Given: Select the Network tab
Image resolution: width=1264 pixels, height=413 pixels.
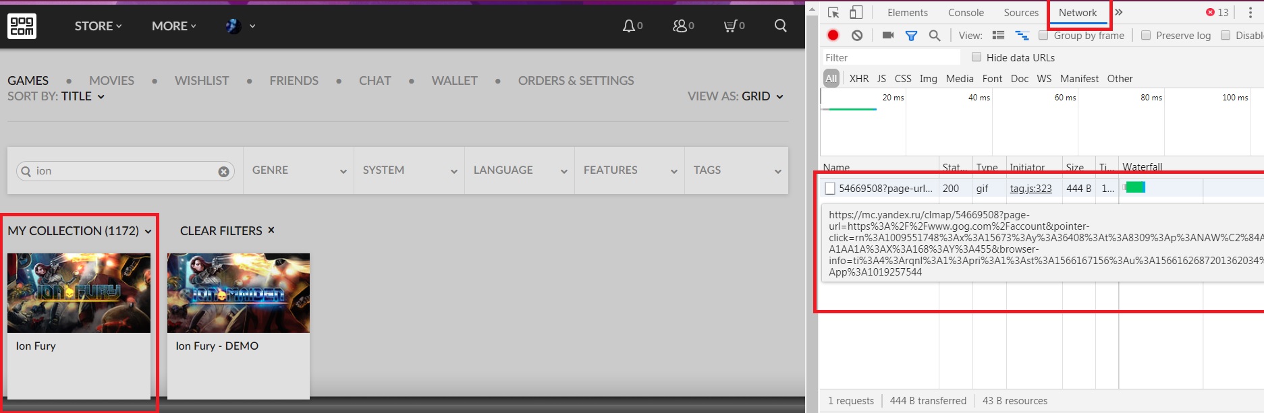Looking at the screenshot, I should (1078, 13).
